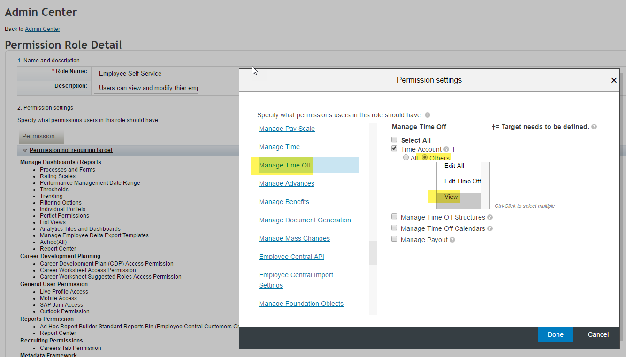Collapse 'Permission not requiring target' section
The width and height of the screenshot is (626, 357).
tap(25, 151)
